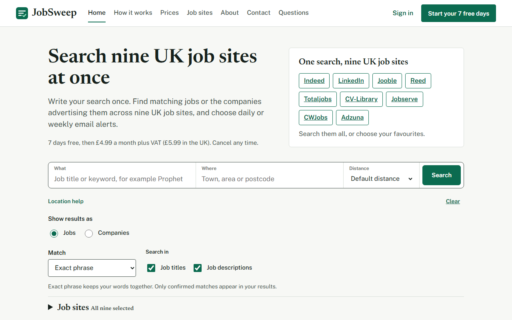Screen dimensions: 512x320
Task: Open the LinkedIn job site link
Action: (x=351, y=81)
